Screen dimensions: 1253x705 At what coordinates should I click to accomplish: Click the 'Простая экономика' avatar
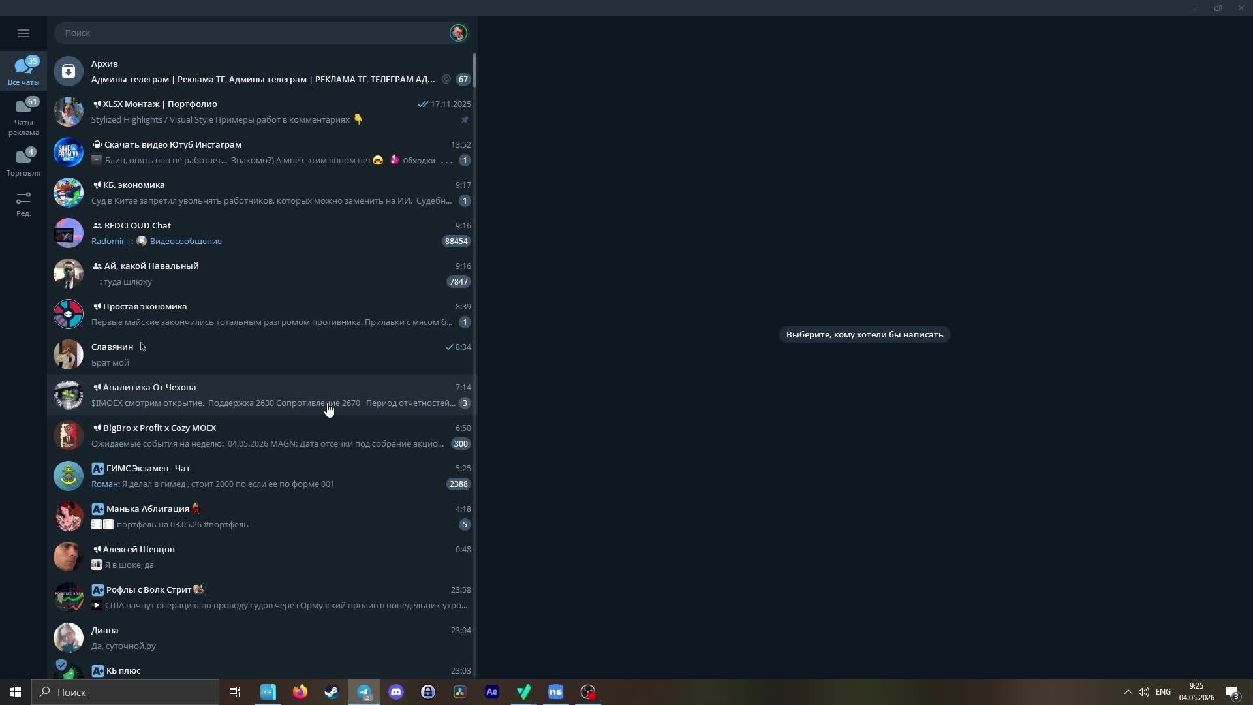(x=69, y=314)
